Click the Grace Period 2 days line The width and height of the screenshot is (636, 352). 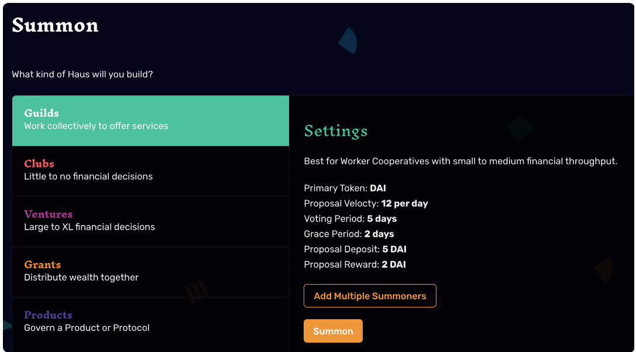point(349,234)
